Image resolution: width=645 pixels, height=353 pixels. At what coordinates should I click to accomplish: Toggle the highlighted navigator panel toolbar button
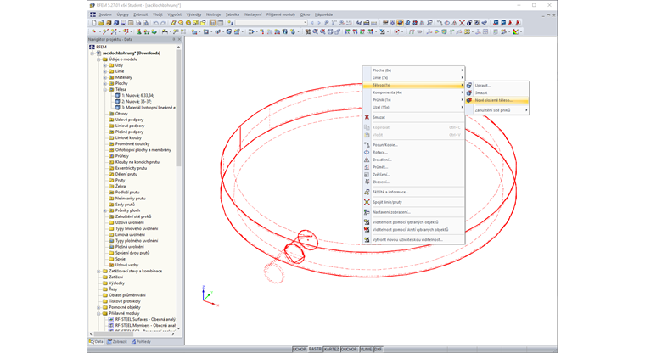point(213,23)
